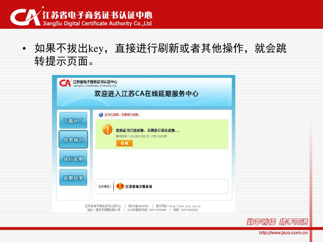Click the 合作单位 label

[105, 187]
